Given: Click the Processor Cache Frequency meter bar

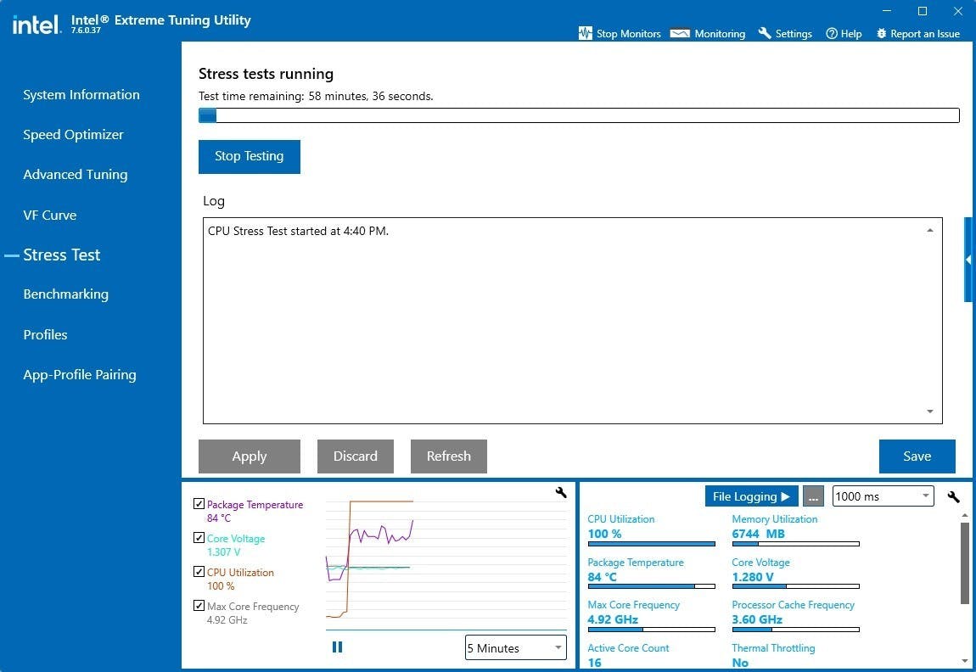Looking at the screenshot, I should pos(795,630).
